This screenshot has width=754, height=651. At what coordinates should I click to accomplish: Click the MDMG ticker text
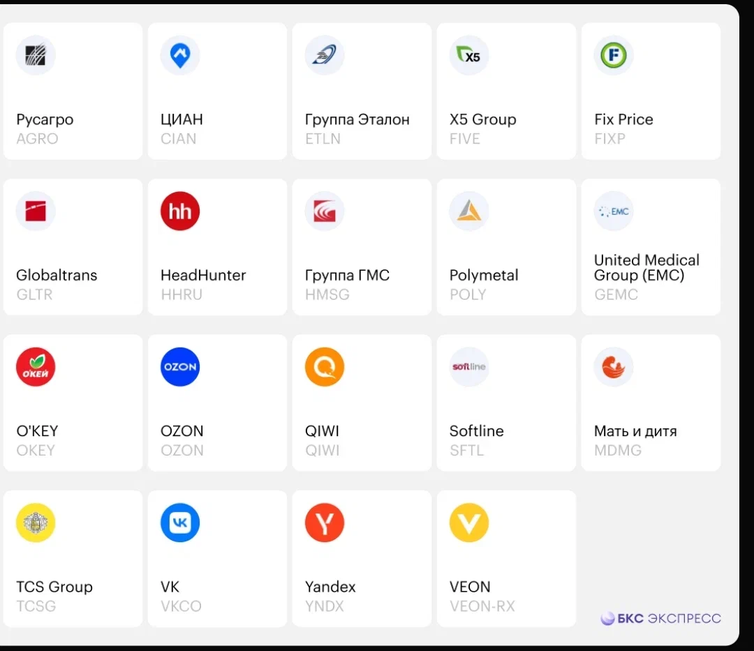[618, 451]
